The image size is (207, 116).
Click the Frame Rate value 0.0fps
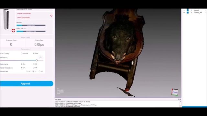coord(39,44)
